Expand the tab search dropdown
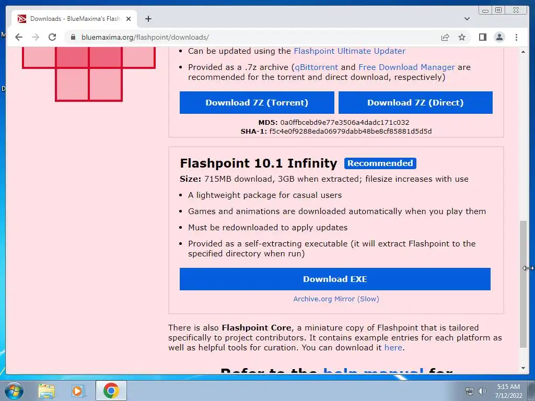The width and height of the screenshot is (535, 401). (467, 19)
